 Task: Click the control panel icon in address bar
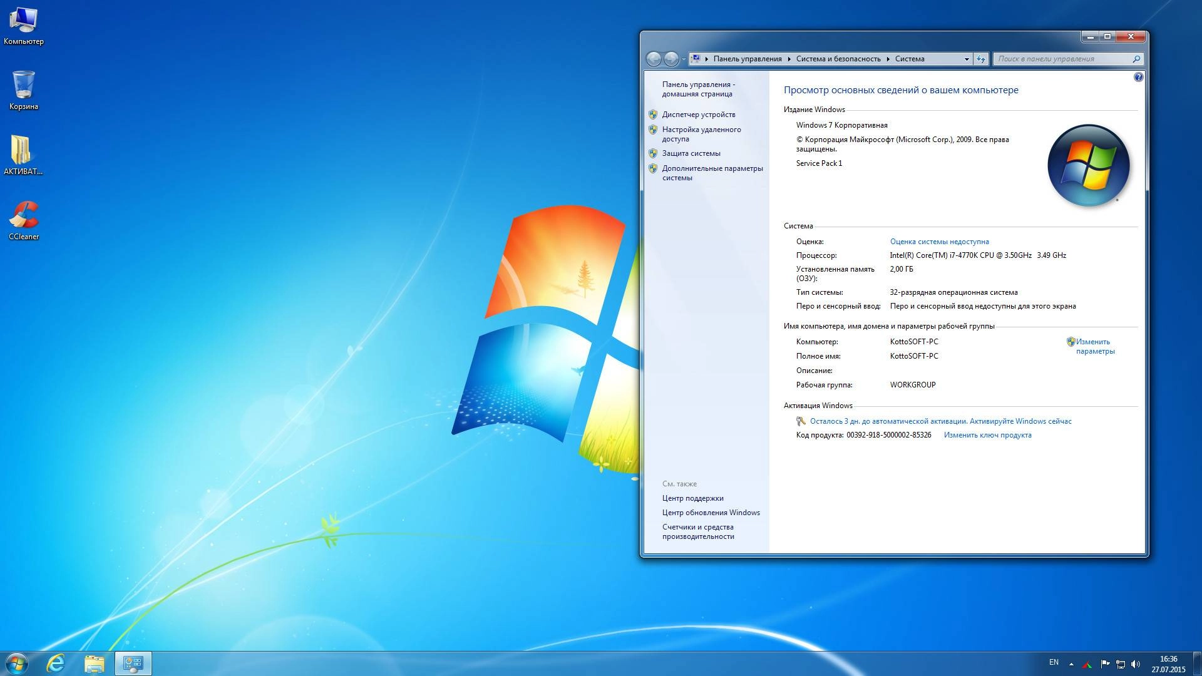[x=696, y=59]
